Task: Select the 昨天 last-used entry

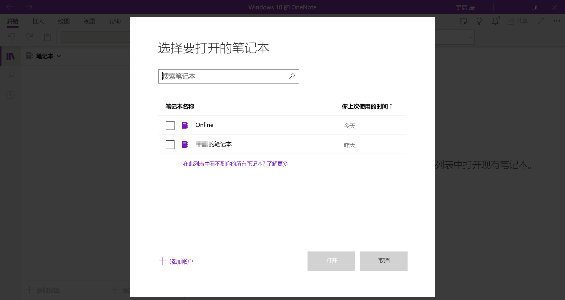Action: click(x=350, y=145)
